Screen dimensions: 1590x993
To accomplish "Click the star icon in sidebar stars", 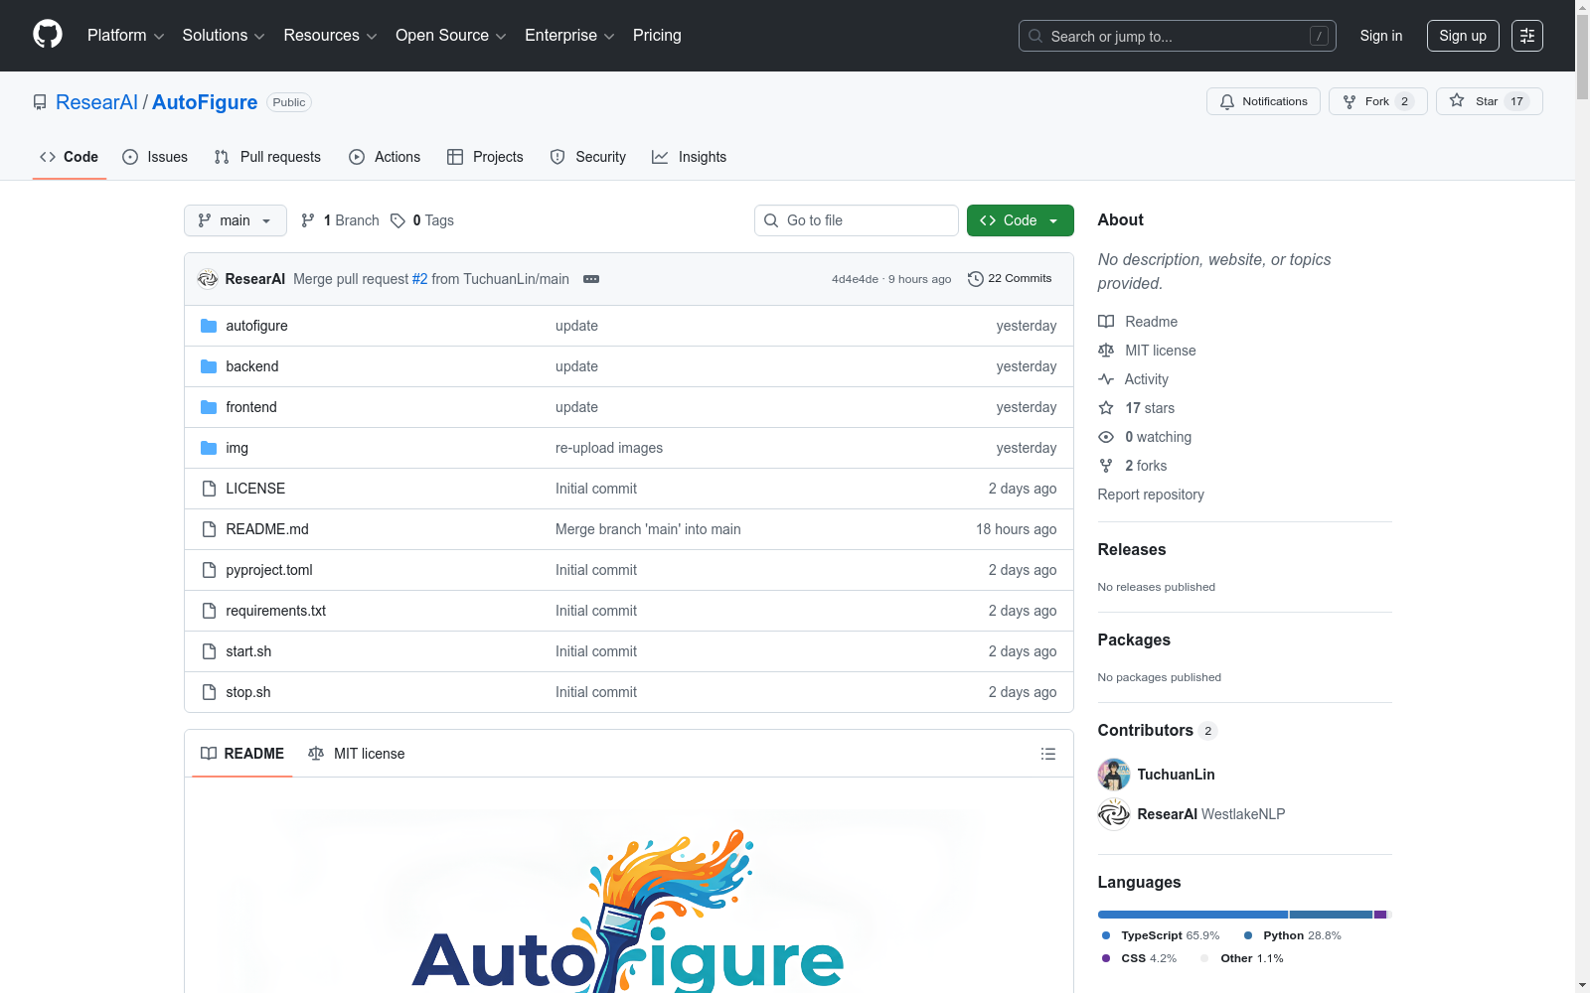I will tap(1106, 408).
